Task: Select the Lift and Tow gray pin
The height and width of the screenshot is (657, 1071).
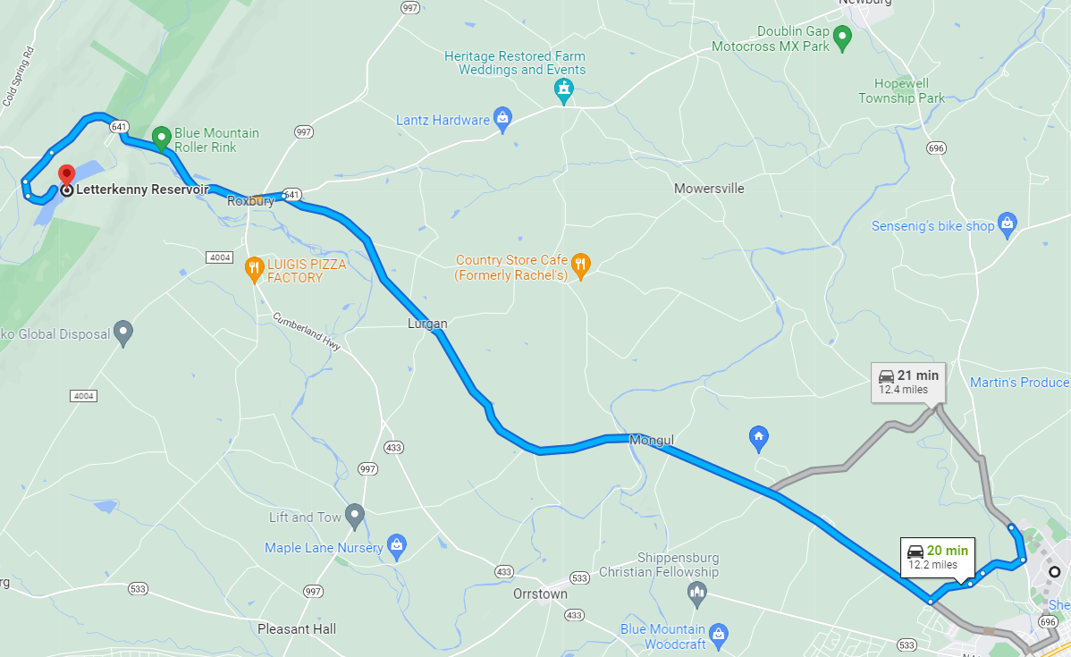Action: pyautogui.click(x=355, y=517)
